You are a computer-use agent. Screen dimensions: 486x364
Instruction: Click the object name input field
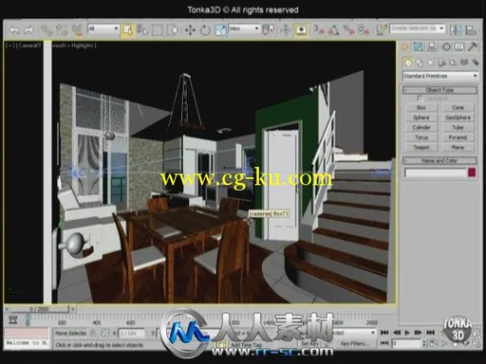point(435,173)
